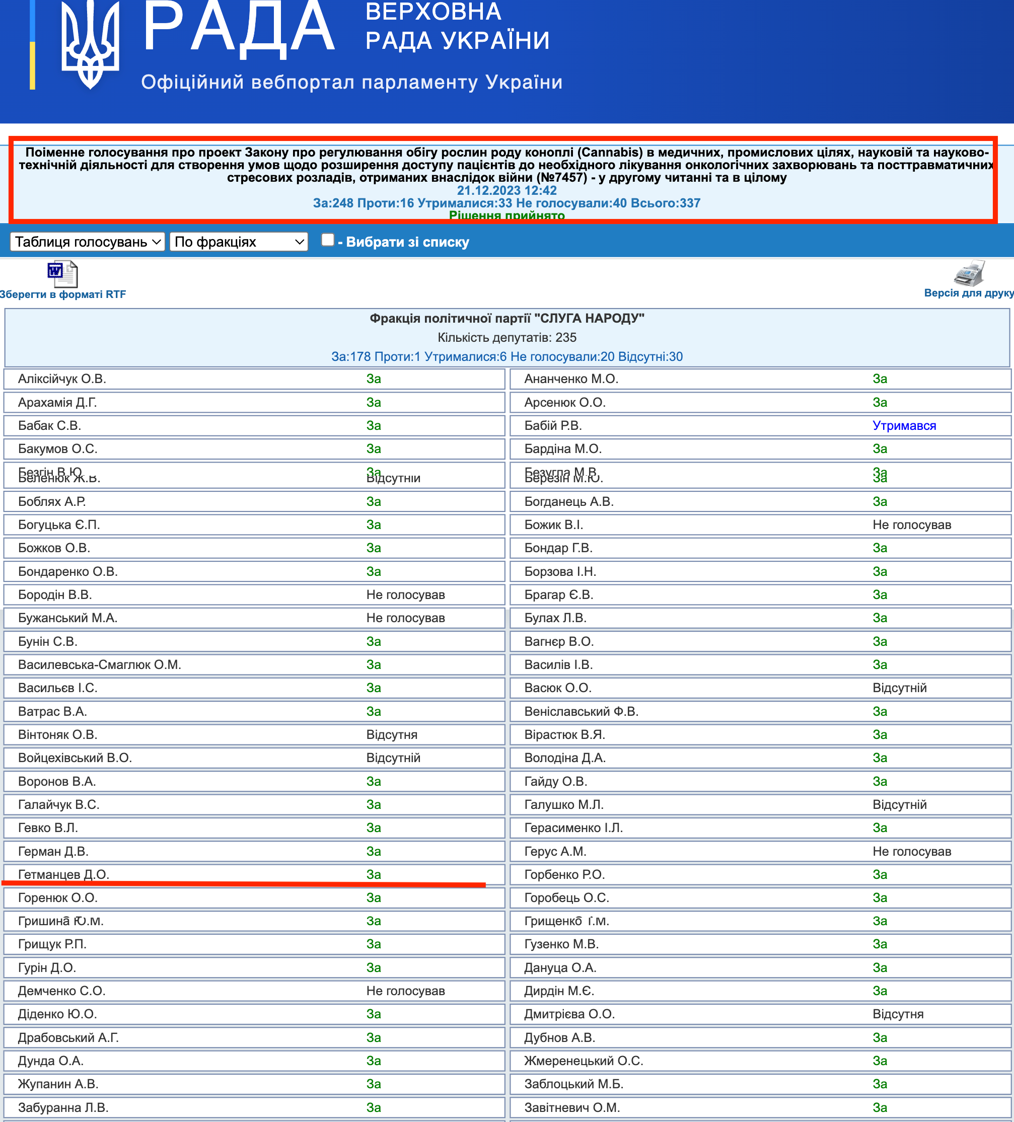Select deputy 'Бужанський М.А.'

coord(67,618)
